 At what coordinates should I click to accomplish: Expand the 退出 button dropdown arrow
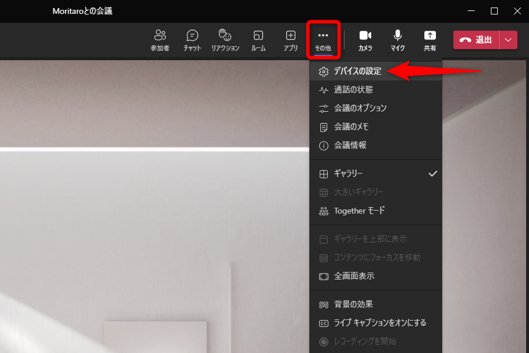pos(508,41)
